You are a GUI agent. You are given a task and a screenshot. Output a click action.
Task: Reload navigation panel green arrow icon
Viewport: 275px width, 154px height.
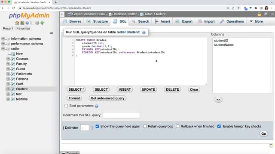tap(42, 23)
